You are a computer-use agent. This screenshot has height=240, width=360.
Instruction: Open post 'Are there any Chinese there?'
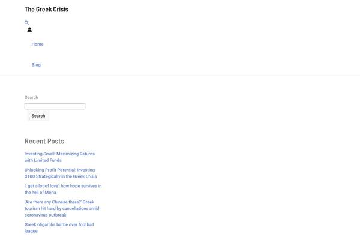(62, 209)
